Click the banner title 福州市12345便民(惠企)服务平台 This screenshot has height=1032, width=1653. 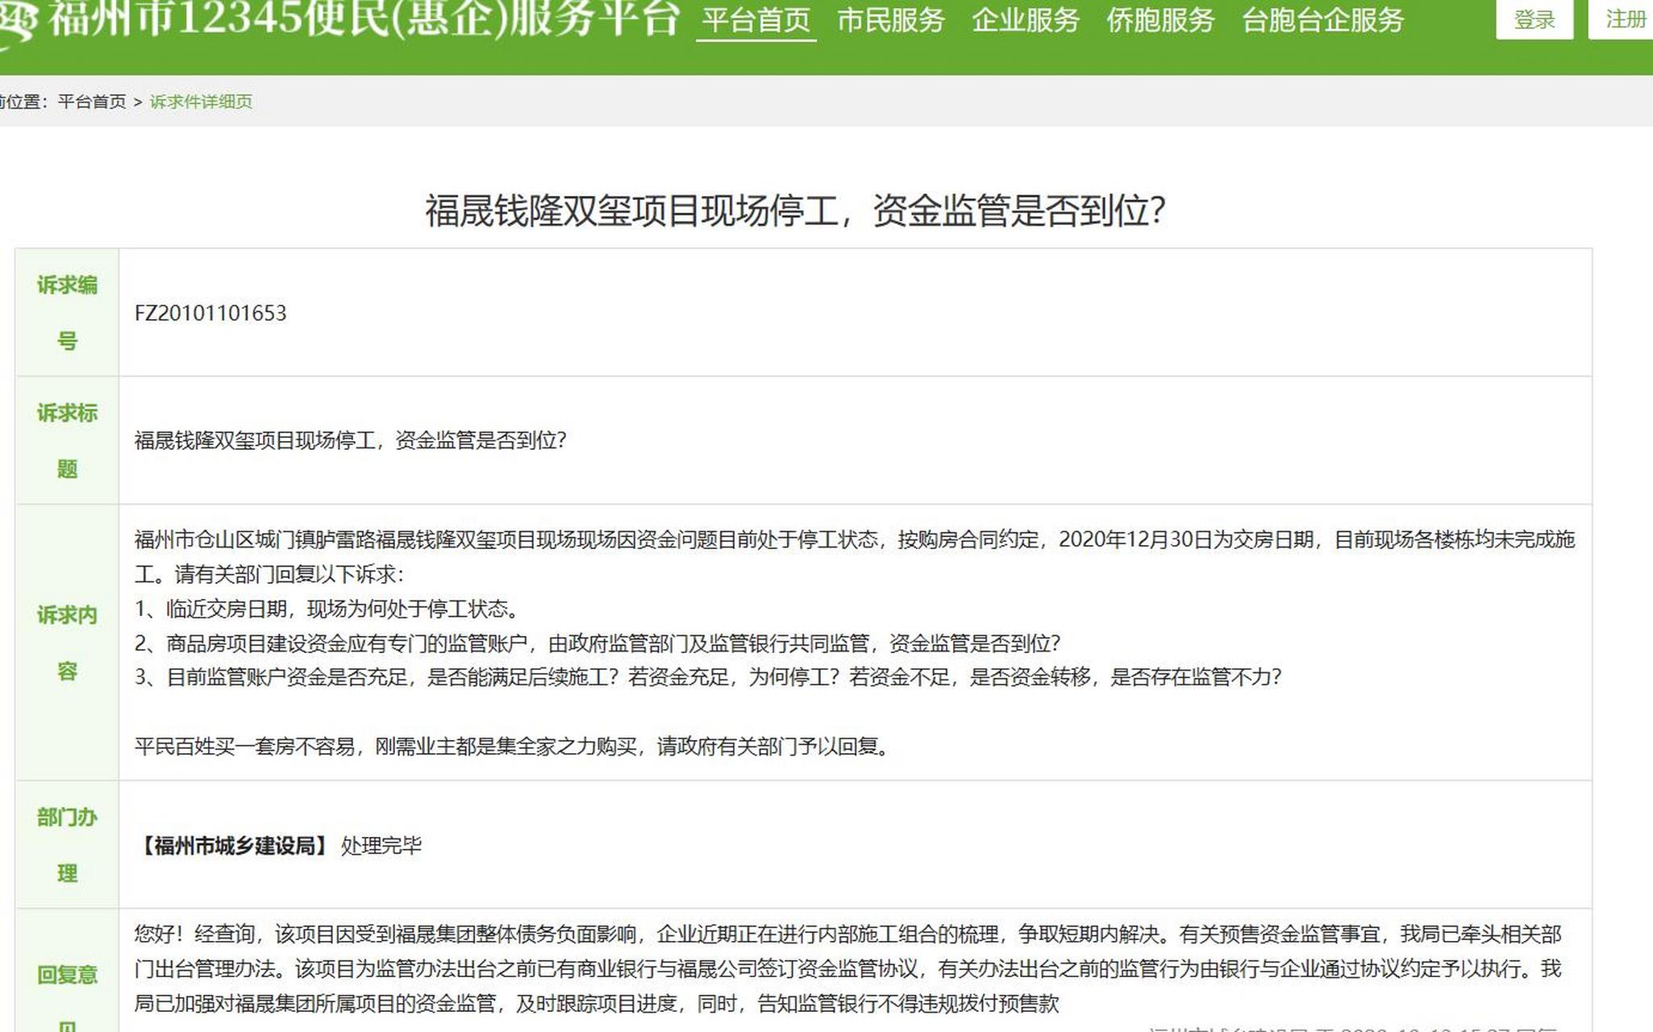[x=364, y=19]
